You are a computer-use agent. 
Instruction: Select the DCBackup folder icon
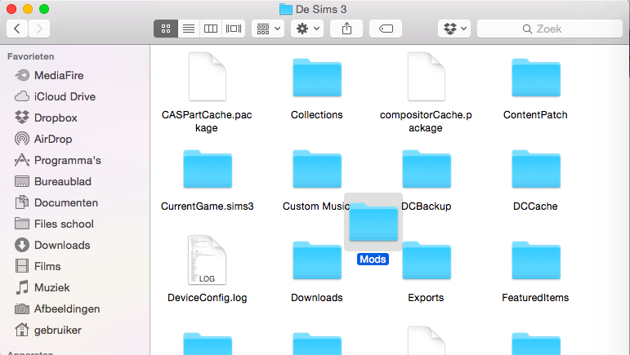point(427,169)
